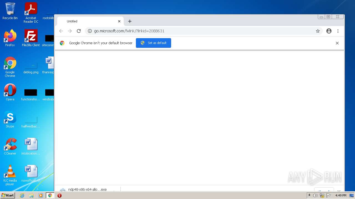Launch VLC media player
Screen dimensions: 355x199
click(x=10, y=175)
